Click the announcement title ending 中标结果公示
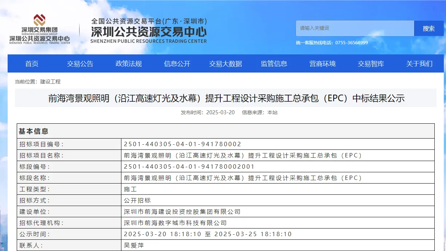 tap(226, 98)
